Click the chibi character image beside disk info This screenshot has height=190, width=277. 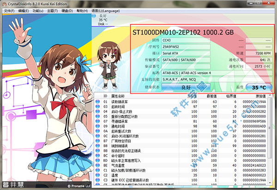[109, 65]
